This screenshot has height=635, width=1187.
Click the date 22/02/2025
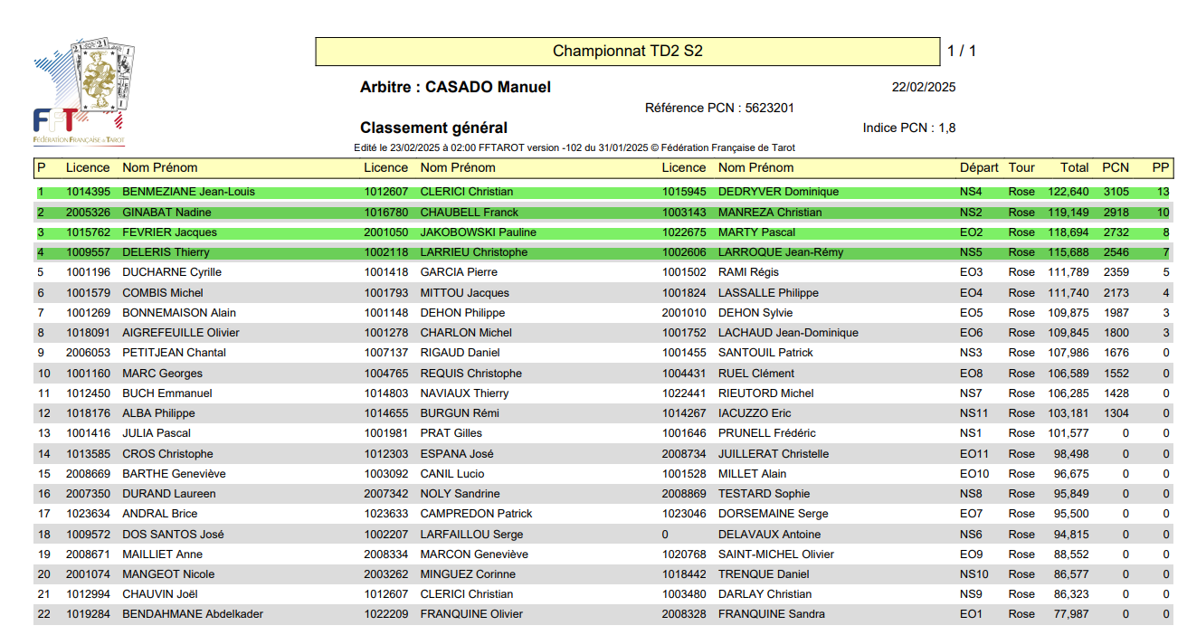coord(924,88)
